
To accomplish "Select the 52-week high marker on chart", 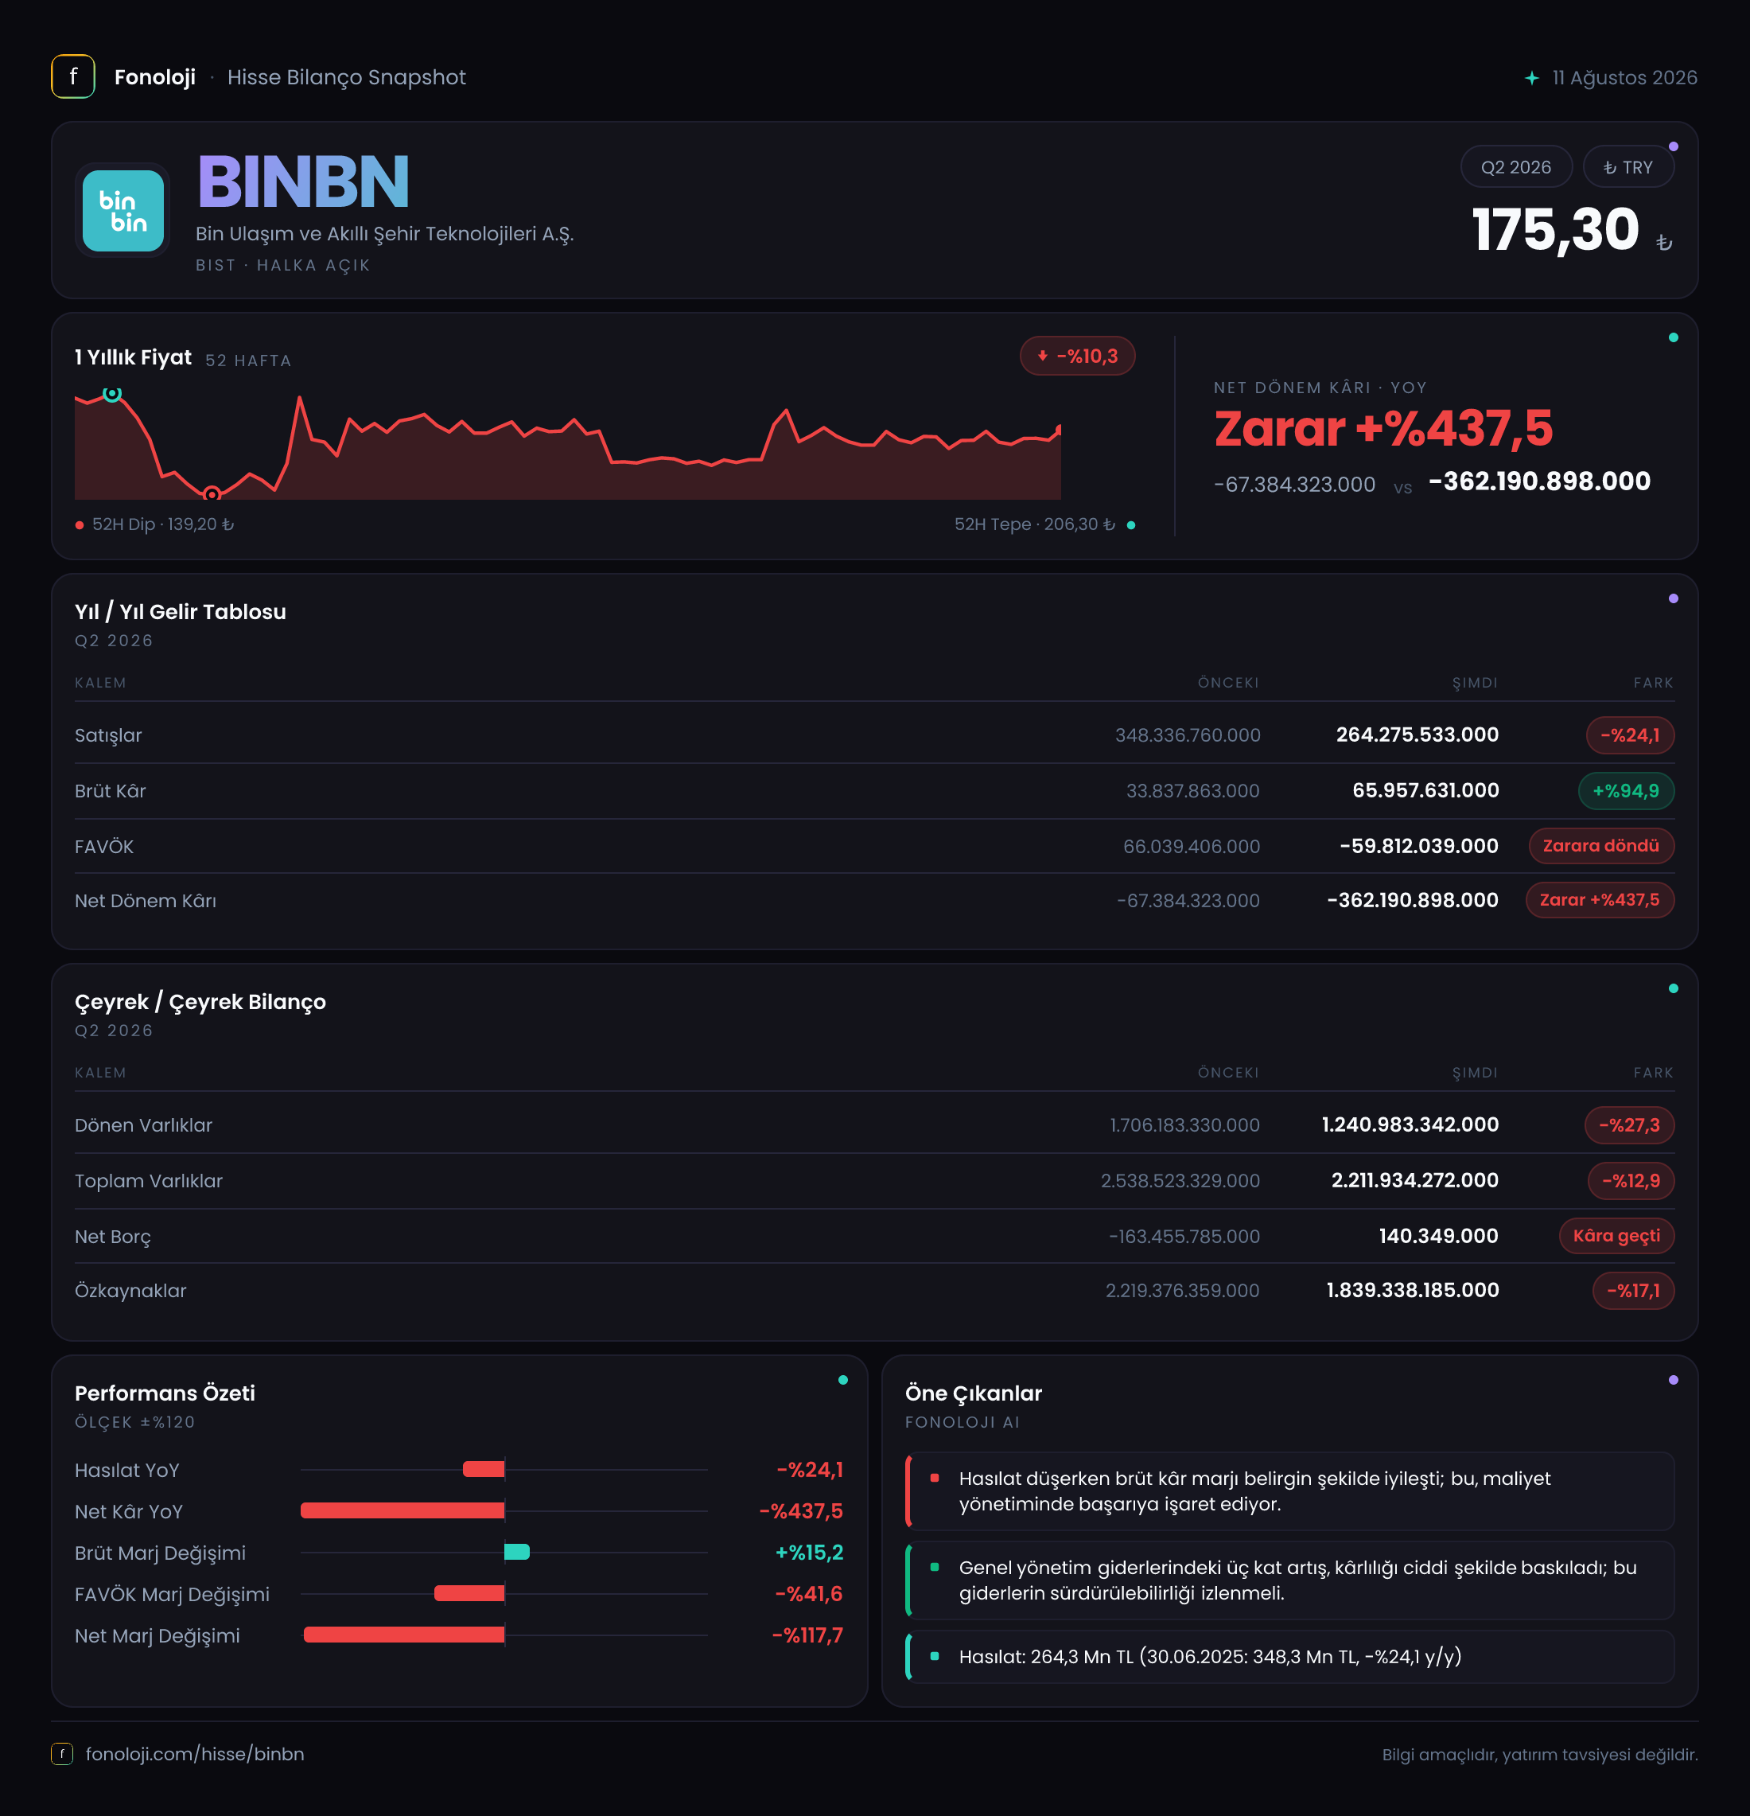I will 112,394.
